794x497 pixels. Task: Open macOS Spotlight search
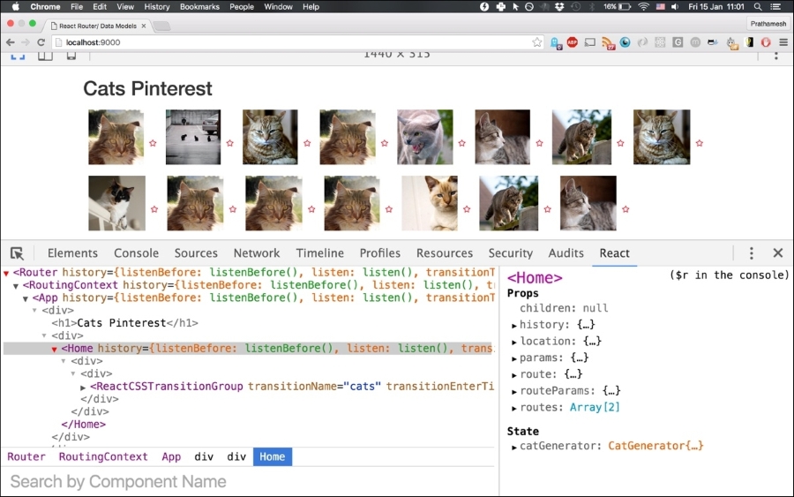[x=758, y=6]
